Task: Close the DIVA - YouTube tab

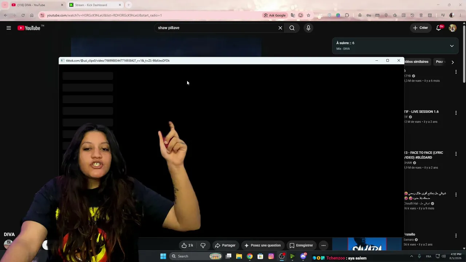Action: point(62,5)
